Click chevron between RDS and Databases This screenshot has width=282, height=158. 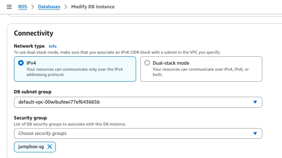(33, 7)
